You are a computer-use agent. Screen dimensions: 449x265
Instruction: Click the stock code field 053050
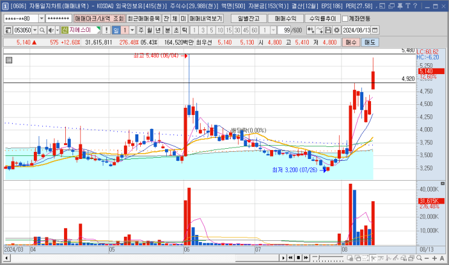(x=22, y=30)
